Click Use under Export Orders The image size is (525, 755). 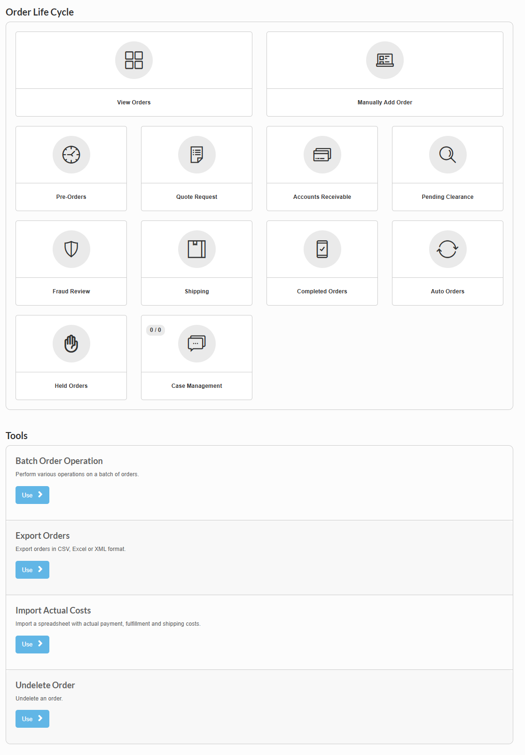tap(32, 570)
